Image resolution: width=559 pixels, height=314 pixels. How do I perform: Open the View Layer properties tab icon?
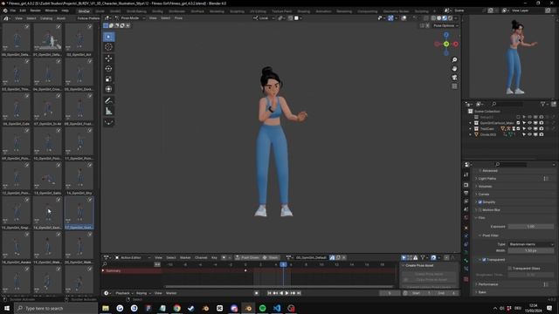466,201
